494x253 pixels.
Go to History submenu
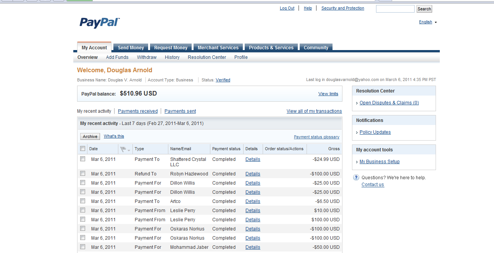click(x=172, y=57)
